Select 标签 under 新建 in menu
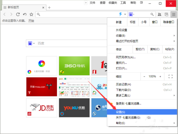This screenshot has width=178, height=134. 133,22
